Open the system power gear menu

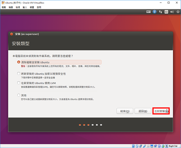[x=178, y=12]
